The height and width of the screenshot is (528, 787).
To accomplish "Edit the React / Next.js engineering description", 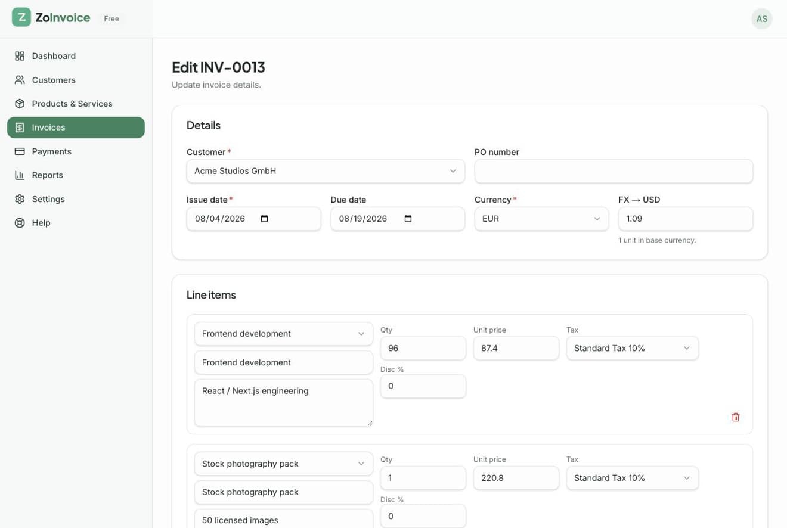I will pos(284,403).
